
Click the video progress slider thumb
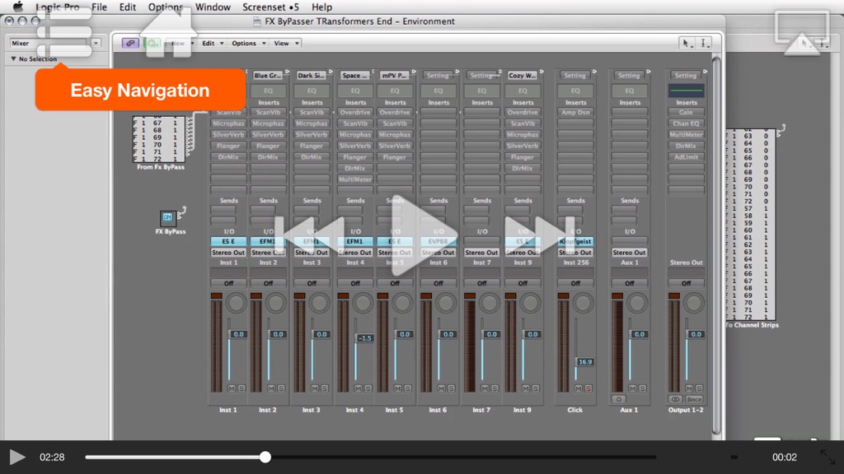pos(265,458)
